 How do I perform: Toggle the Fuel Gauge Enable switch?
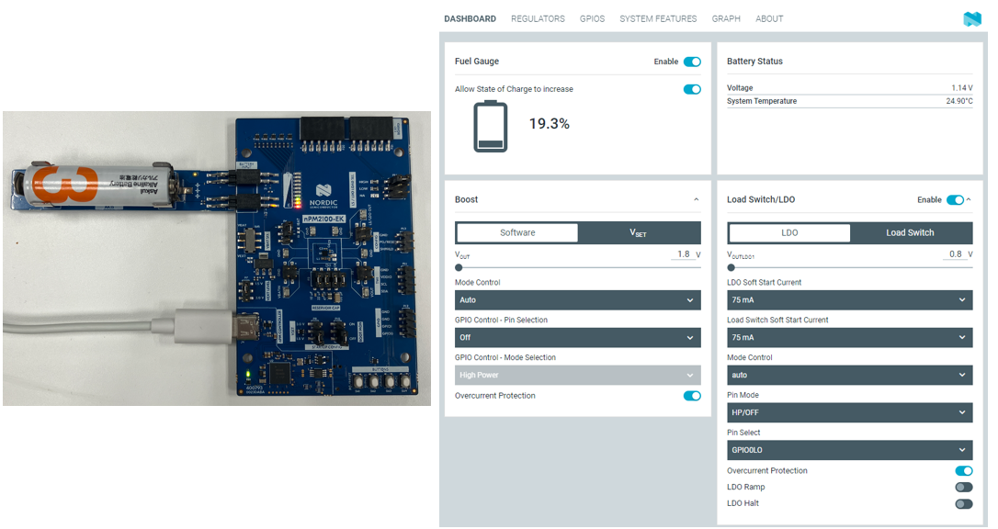(692, 62)
